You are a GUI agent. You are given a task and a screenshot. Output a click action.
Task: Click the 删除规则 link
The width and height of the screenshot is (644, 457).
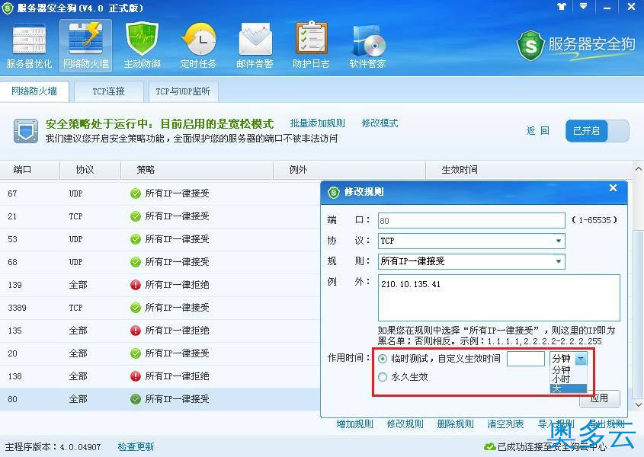click(x=455, y=424)
